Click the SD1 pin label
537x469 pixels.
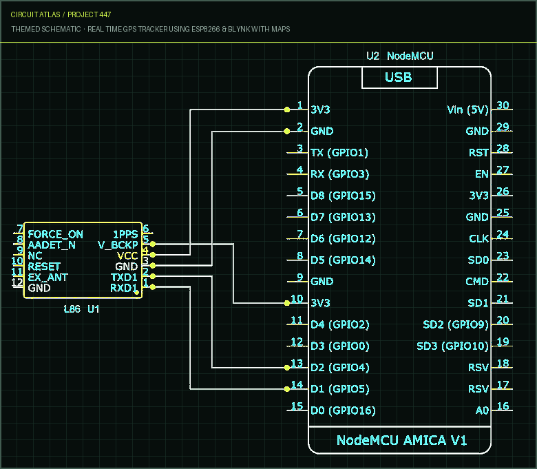pos(478,303)
